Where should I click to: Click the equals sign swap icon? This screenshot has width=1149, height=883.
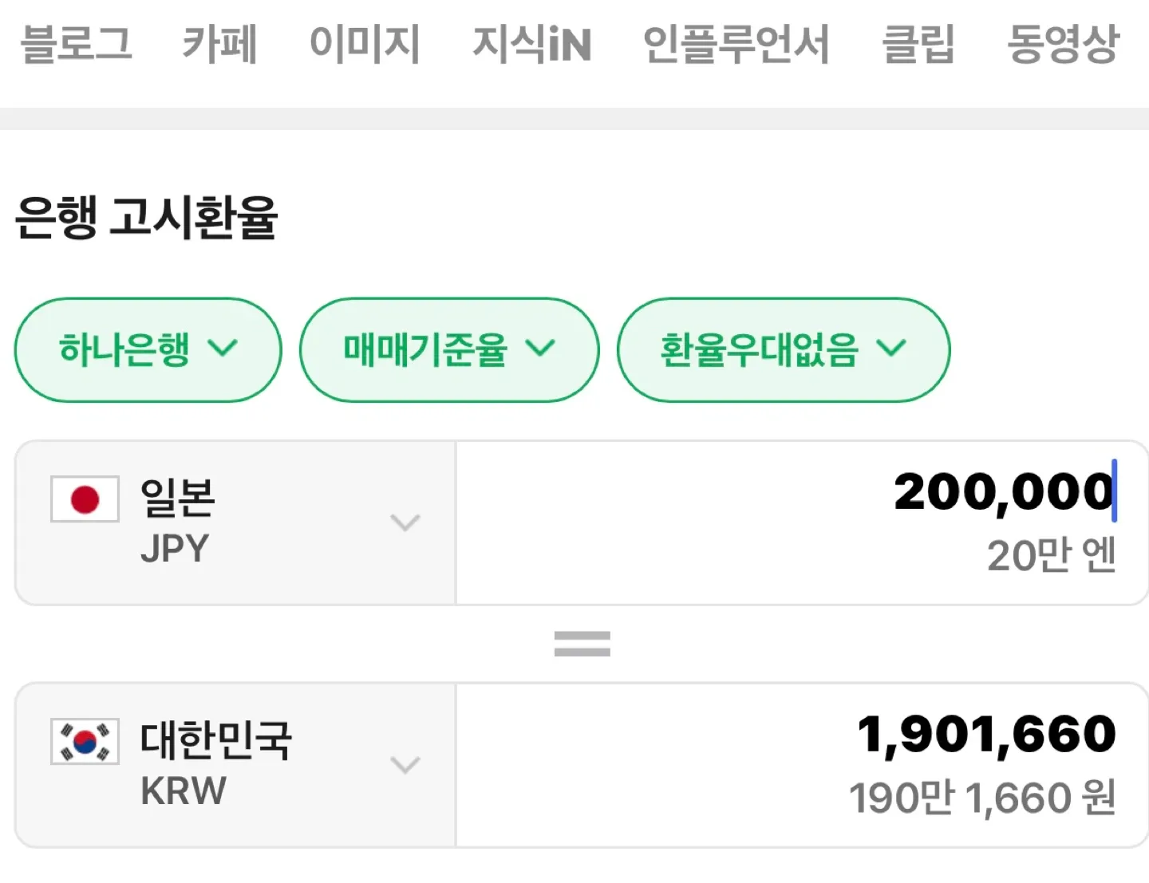point(582,644)
